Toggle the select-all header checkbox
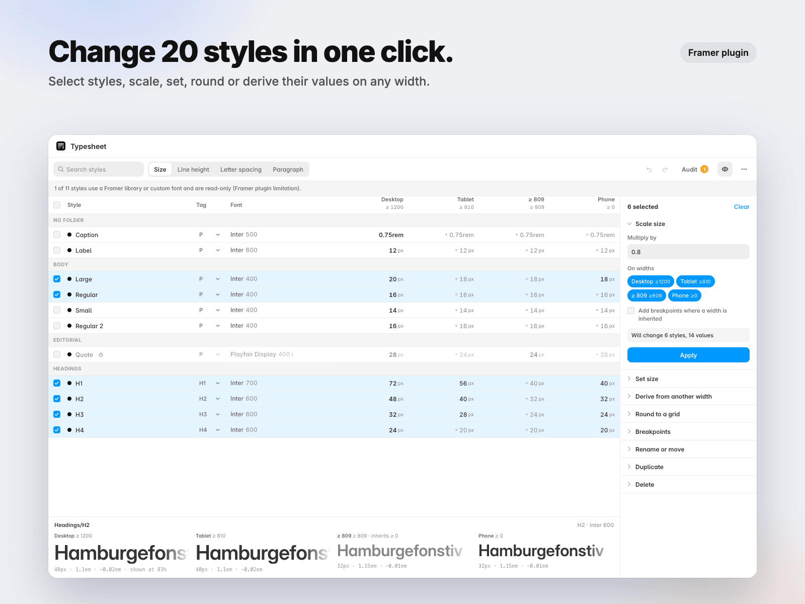Image resolution: width=805 pixels, height=604 pixels. pyautogui.click(x=57, y=205)
